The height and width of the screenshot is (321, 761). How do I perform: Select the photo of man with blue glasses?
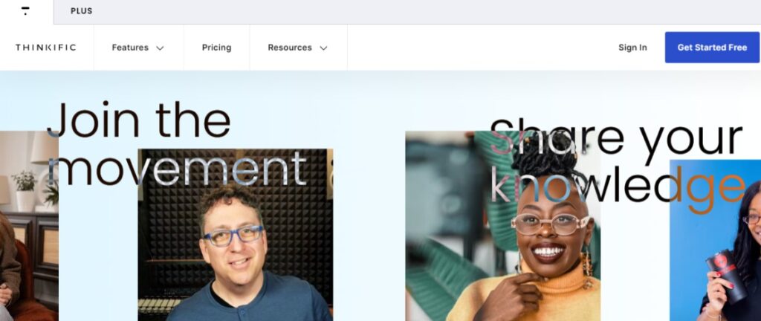coord(236,235)
